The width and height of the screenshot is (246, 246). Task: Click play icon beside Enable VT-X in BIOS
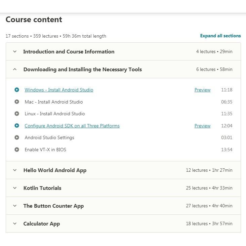17,150
